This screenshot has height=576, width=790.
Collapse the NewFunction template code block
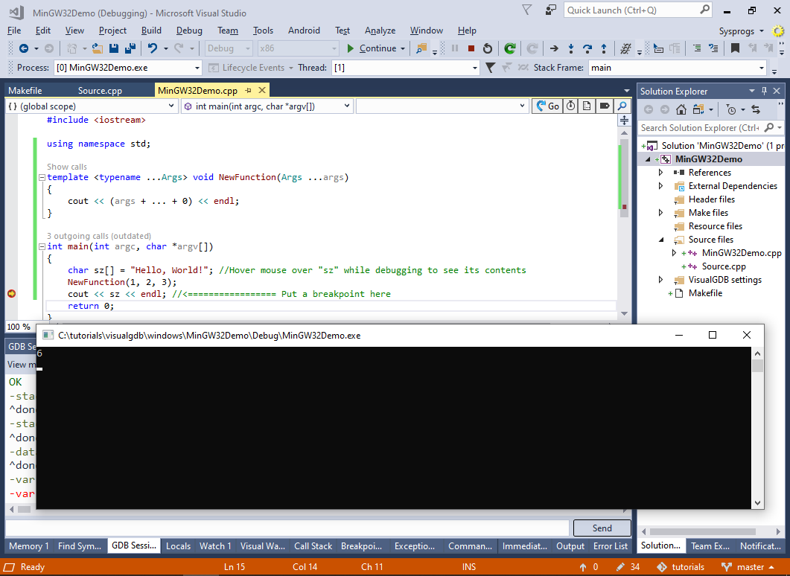click(42, 177)
